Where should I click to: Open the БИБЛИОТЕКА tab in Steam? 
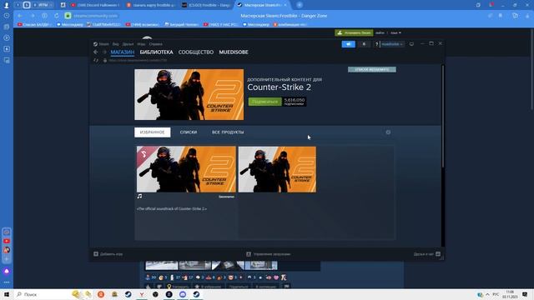click(x=156, y=52)
